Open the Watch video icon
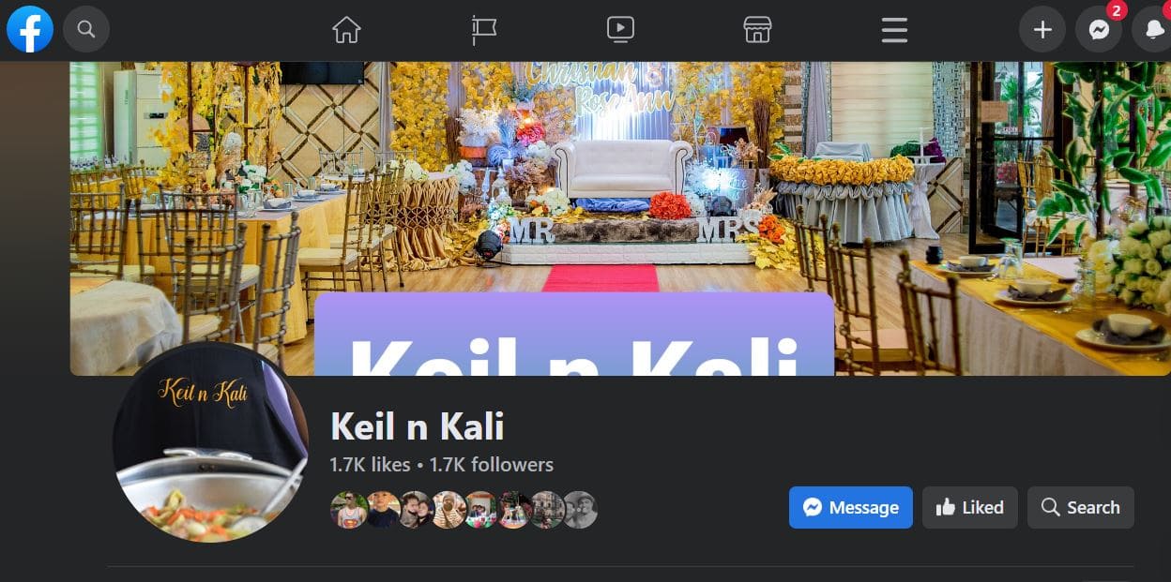This screenshot has height=582, width=1171. [x=620, y=30]
